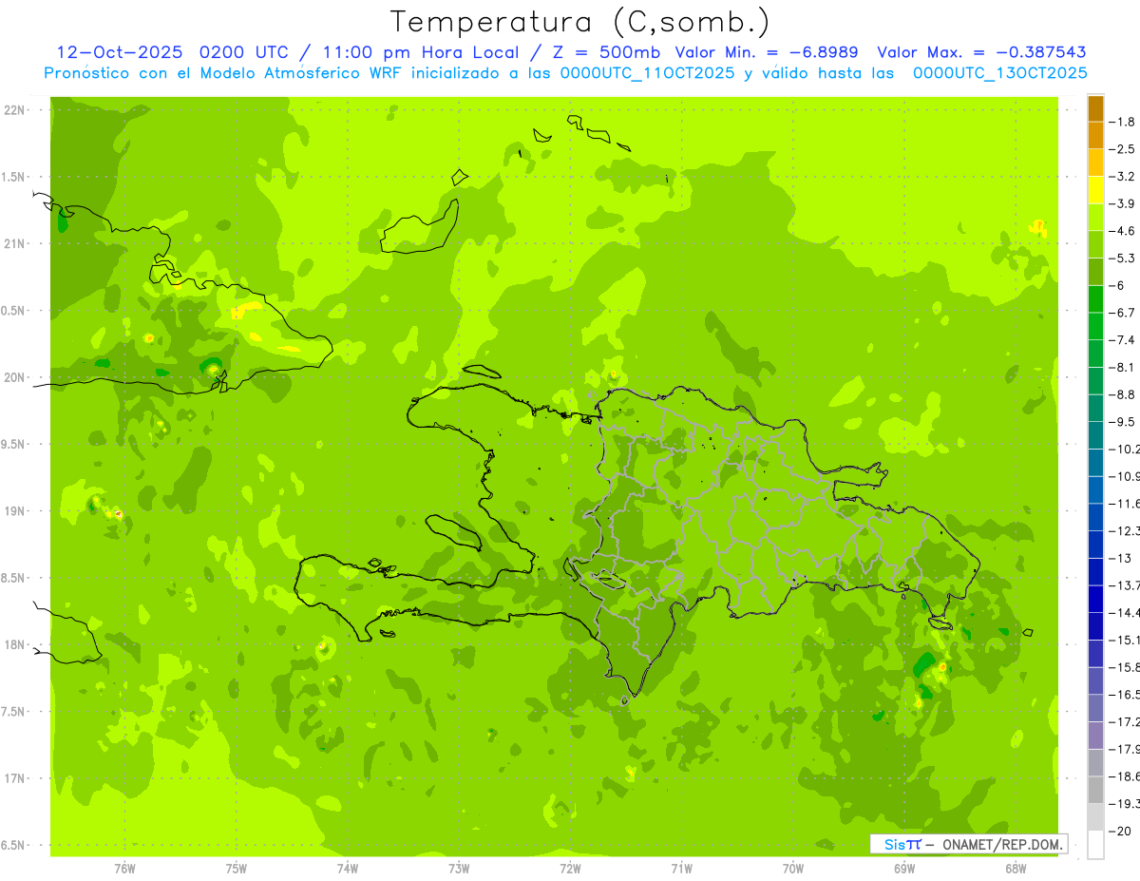
Task: Click the "19N" latitude label
Action: (16, 511)
